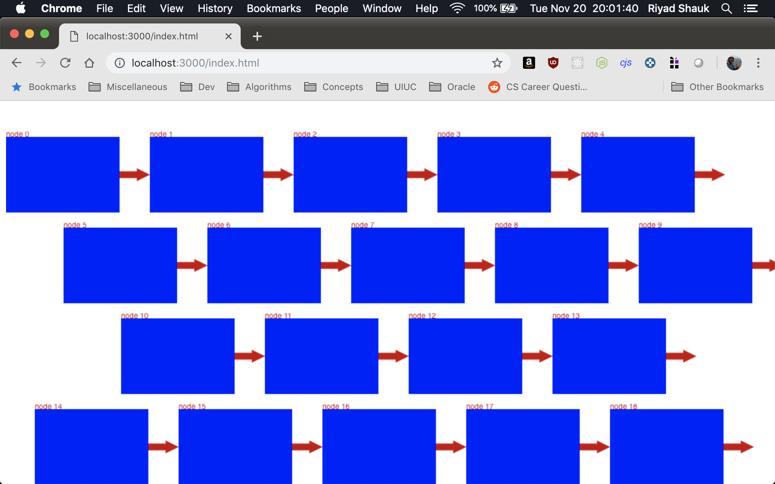Open the View menu
The width and height of the screenshot is (775, 484).
click(171, 8)
